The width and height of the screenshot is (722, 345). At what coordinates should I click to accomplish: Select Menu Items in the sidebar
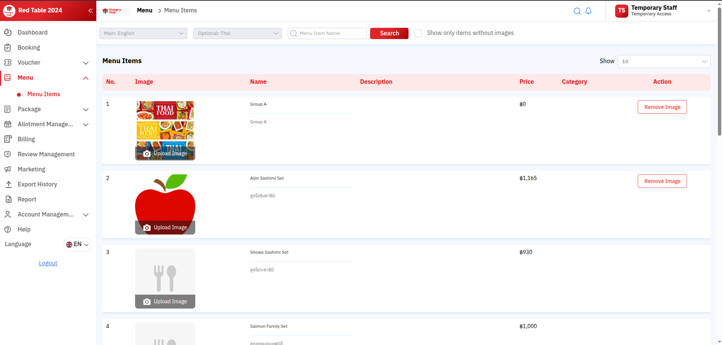(x=44, y=94)
